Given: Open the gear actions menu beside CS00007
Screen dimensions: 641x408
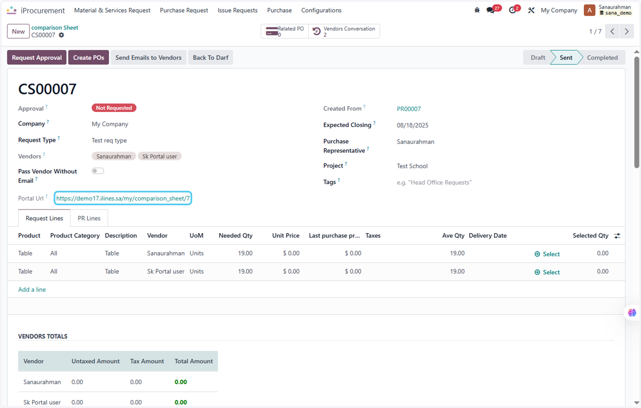Looking at the screenshot, I should pyautogui.click(x=61, y=35).
